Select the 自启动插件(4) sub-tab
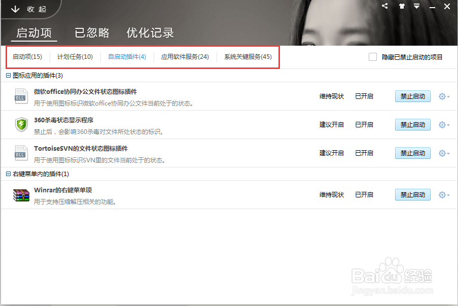 [127, 57]
